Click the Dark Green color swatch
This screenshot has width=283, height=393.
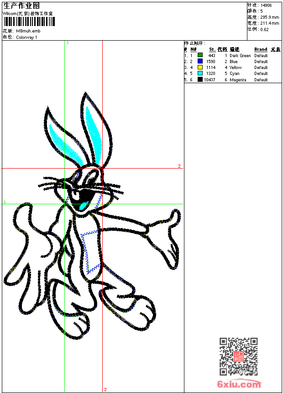point(200,55)
